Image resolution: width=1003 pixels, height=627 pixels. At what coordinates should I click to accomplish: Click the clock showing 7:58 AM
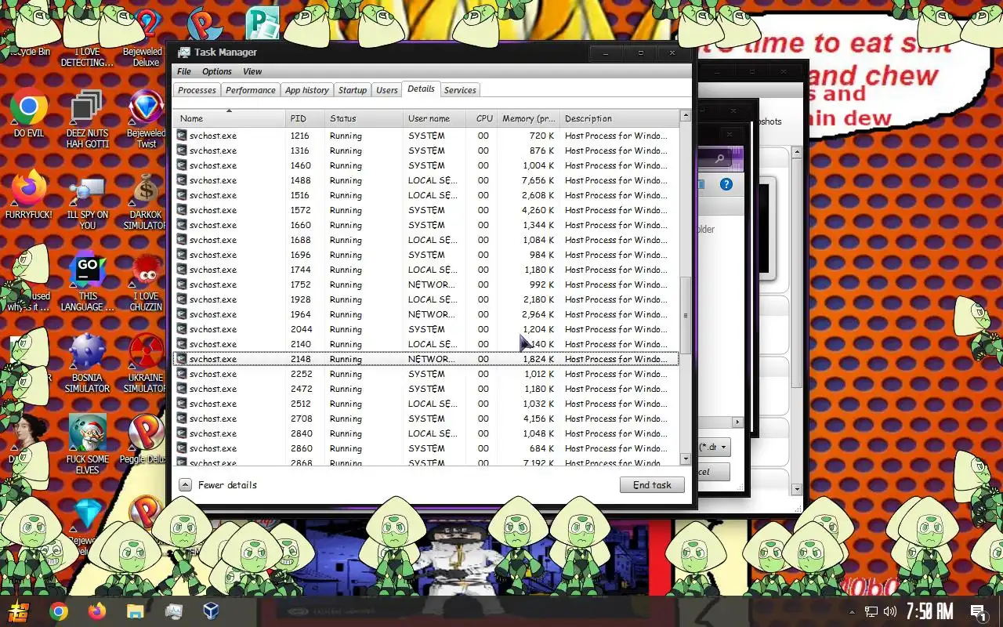pos(929,611)
